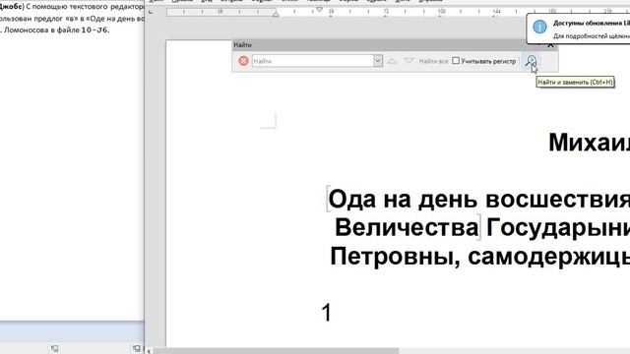Click the word Величества in the document
Image resolution: width=630 pixels, height=354 pixels.
(x=407, y=227)
